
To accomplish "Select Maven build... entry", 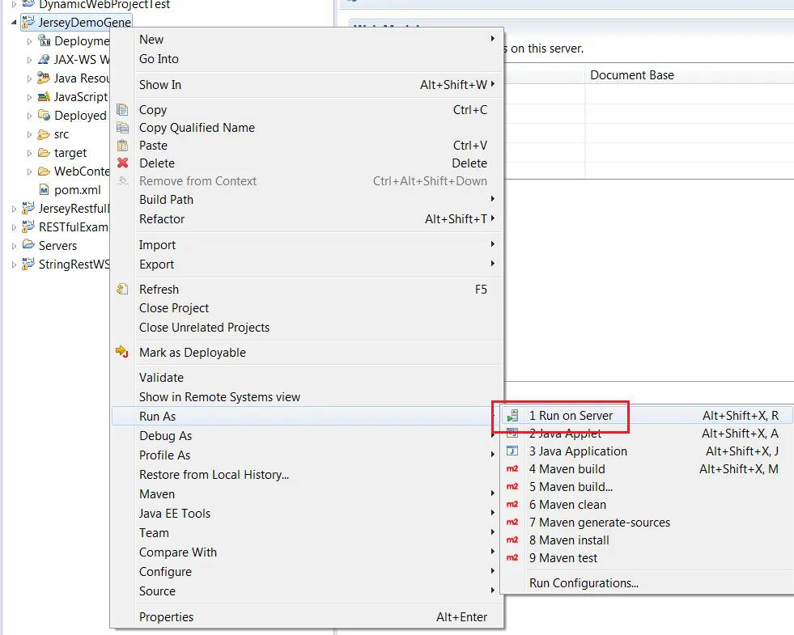I will coord(647,487).
